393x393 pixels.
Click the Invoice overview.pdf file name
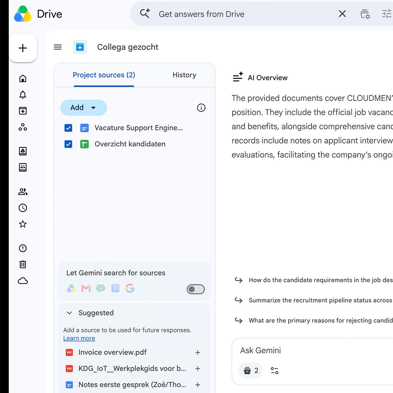tap(112, 352)
